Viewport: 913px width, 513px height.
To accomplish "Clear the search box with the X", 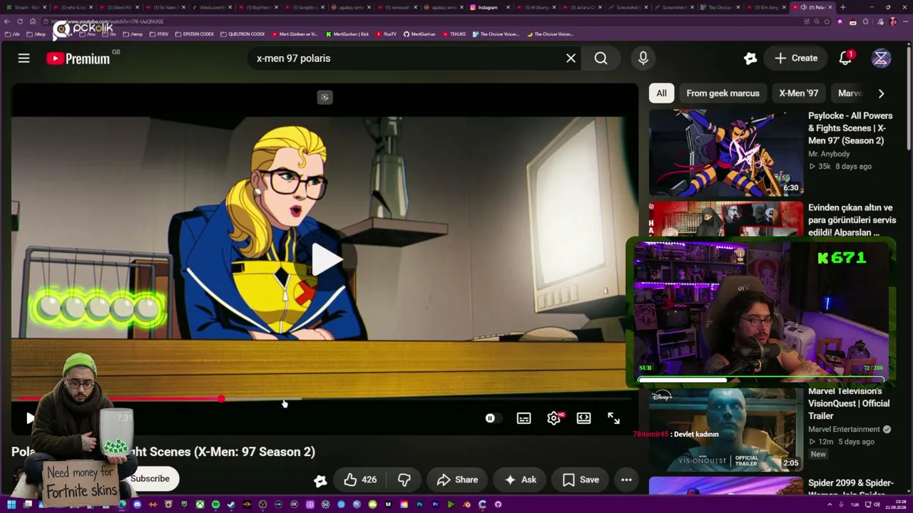I will [571, 58].
